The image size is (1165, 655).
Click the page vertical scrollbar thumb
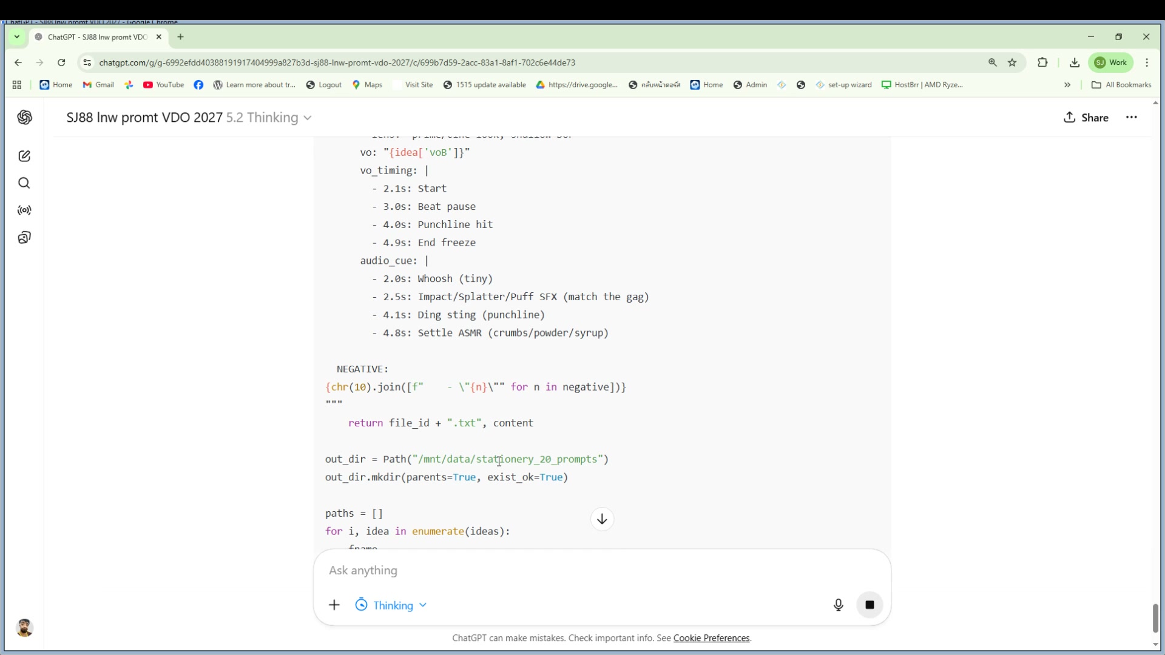pyautogui.click(x=1155, y=618)
